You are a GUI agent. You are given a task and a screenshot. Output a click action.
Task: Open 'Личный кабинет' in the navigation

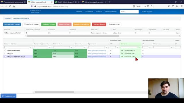(111, 11)
